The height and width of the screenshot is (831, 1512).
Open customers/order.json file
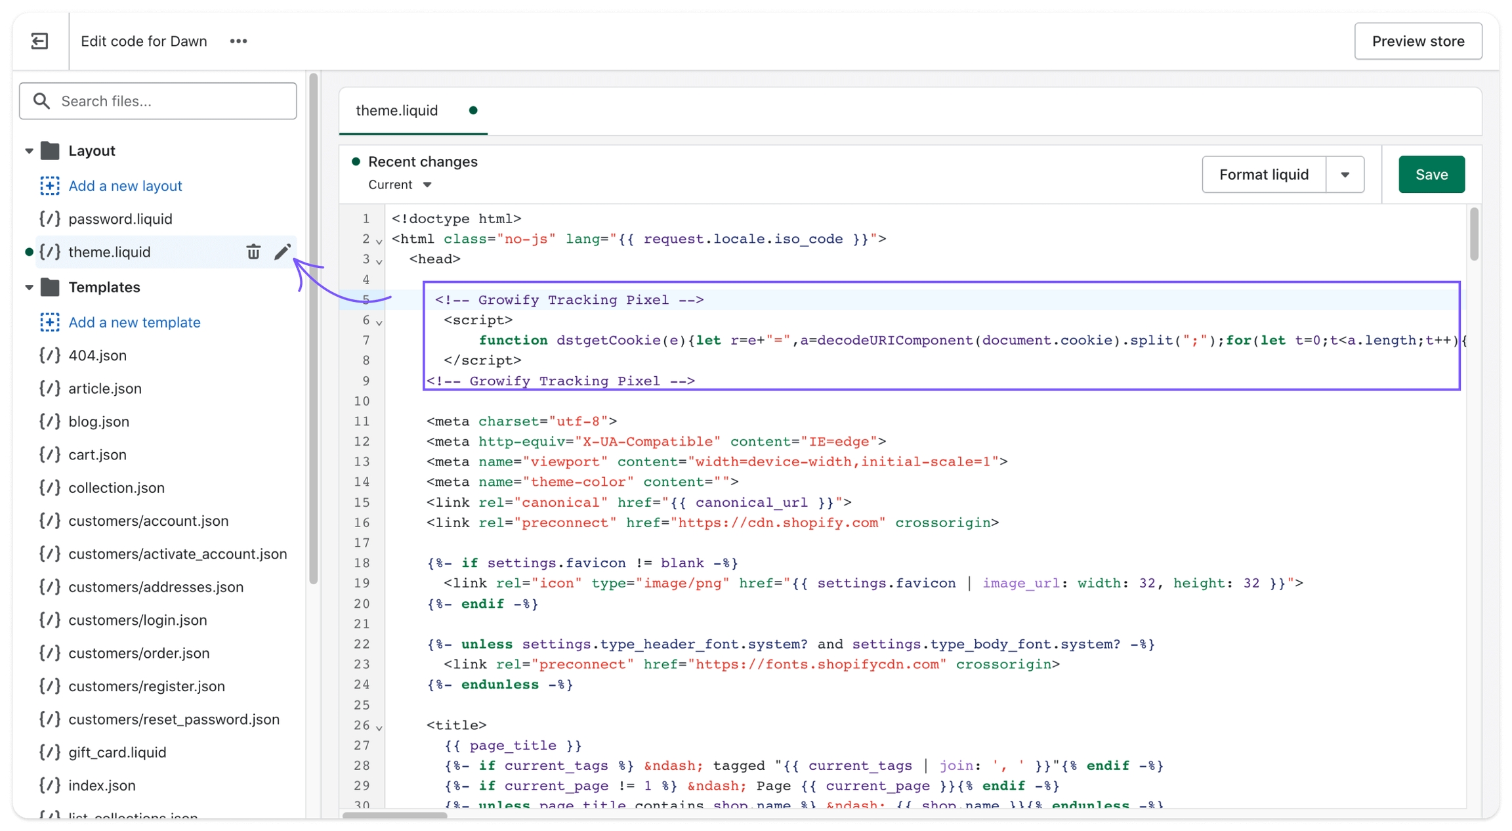(x=138, y=653)
